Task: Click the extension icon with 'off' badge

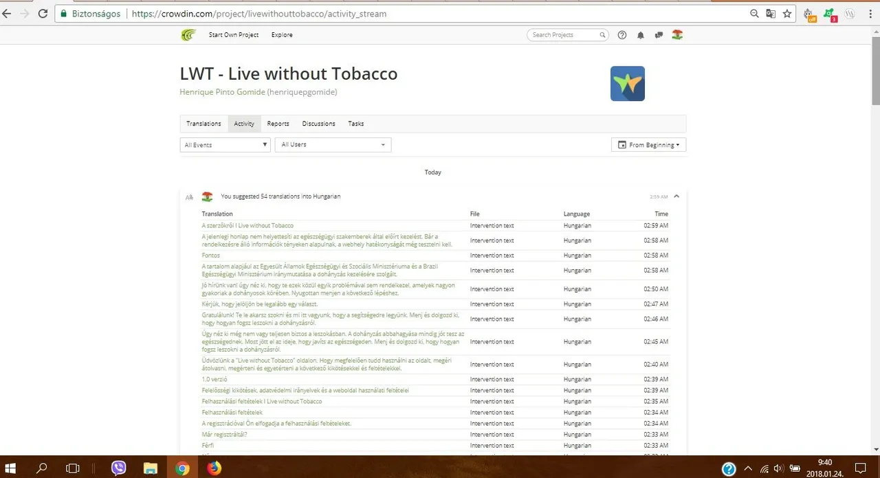Action: pos(809,14)
